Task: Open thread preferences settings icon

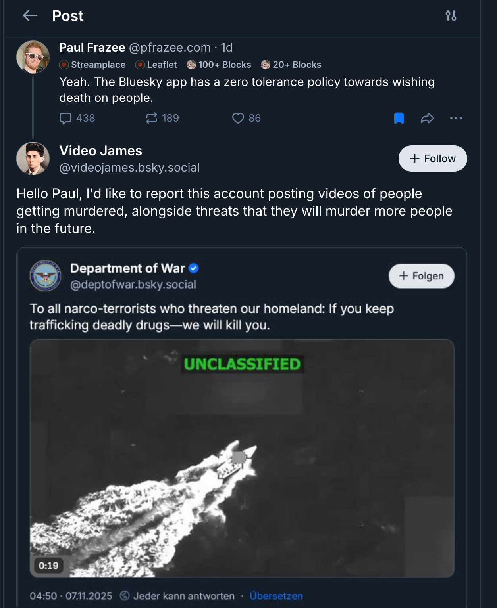Action: click(451, 16)
